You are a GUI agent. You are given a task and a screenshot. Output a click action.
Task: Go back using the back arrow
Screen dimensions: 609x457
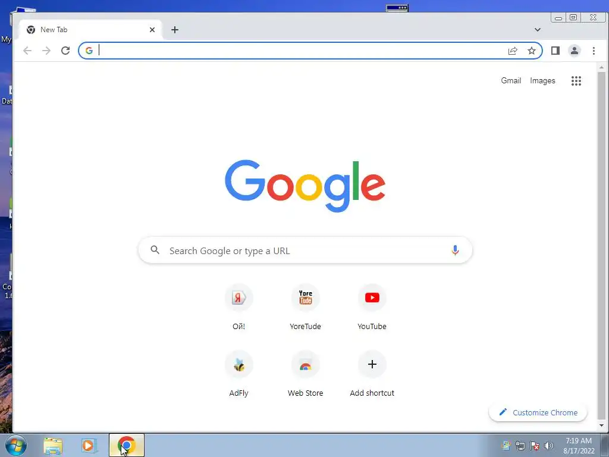coord(27,51)
